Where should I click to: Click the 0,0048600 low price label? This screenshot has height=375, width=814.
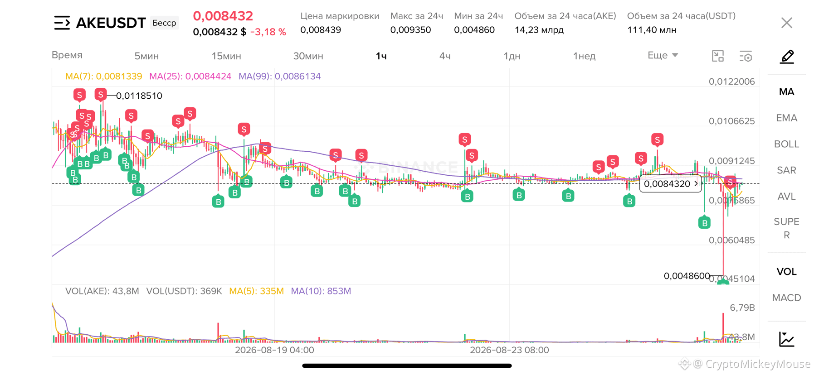coord(687,276)
